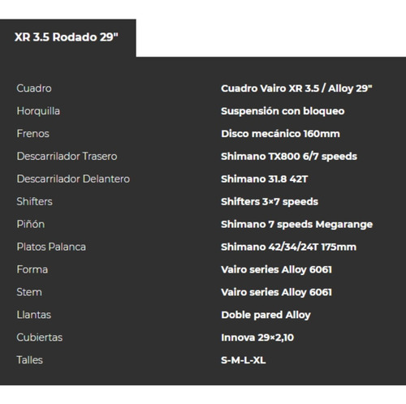The width and height of the screenshot is (406, 404).
Task: Click the Shimano TX800 6/7 speeds value
Action: click(289, 157)
